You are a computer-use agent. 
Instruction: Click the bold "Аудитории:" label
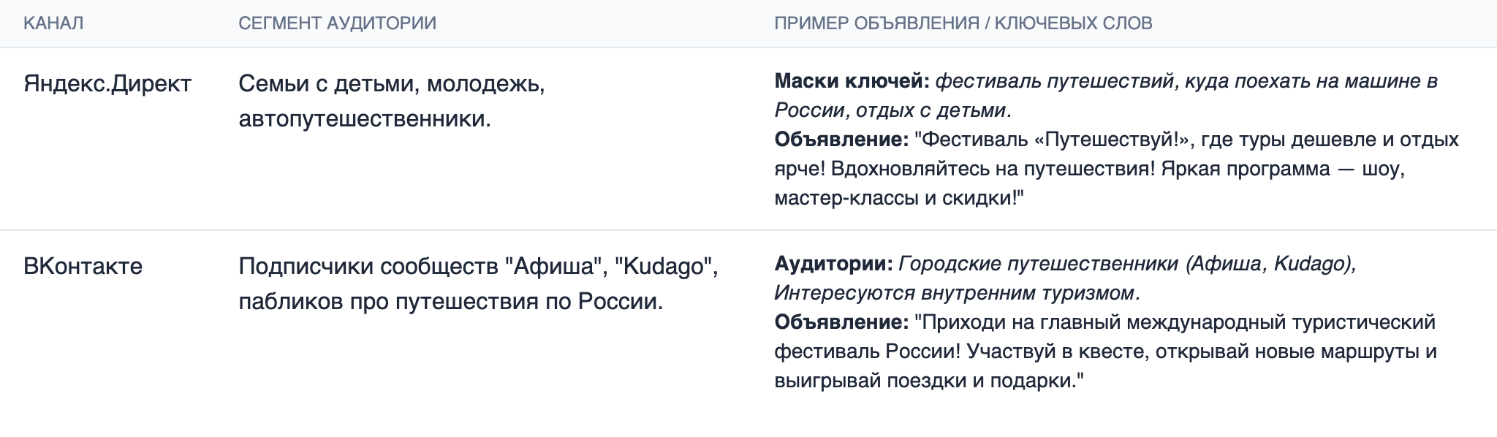tap(833, 263)
